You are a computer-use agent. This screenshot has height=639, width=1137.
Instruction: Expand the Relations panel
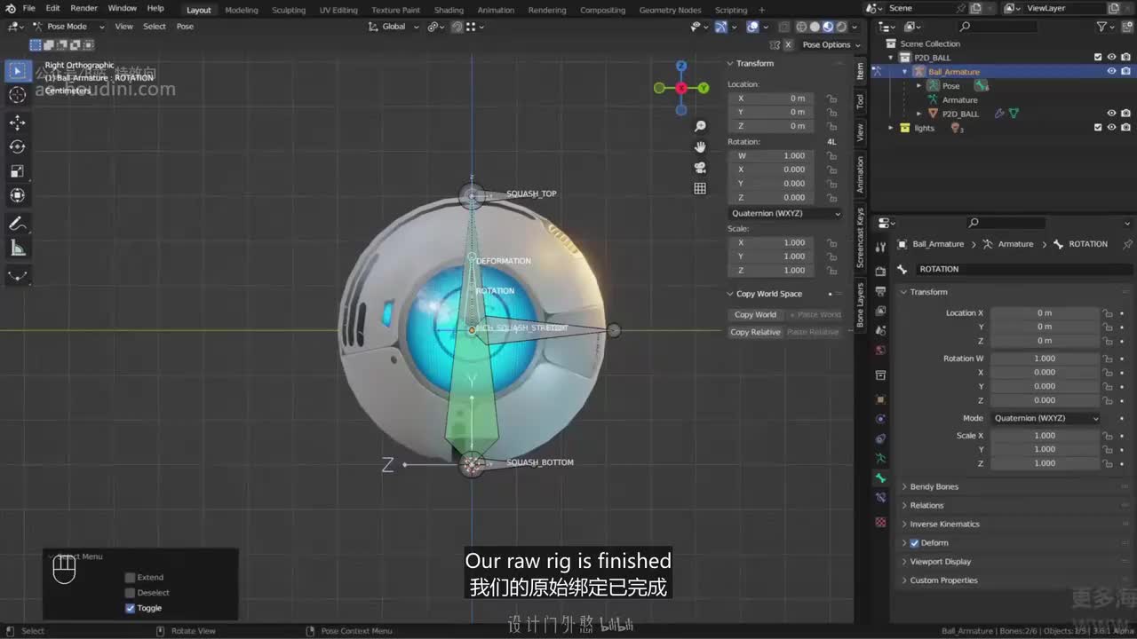tap(926, 505)
